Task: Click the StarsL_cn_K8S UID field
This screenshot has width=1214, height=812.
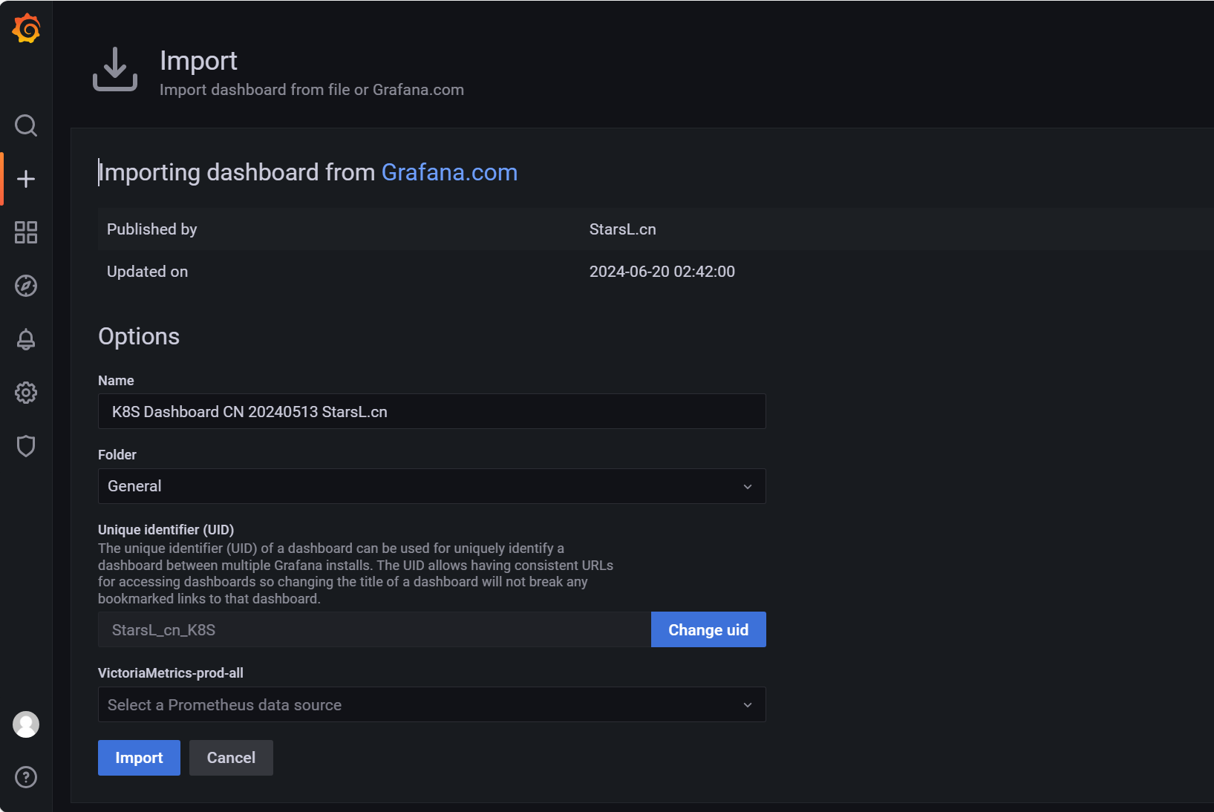Action: point(374,629)
